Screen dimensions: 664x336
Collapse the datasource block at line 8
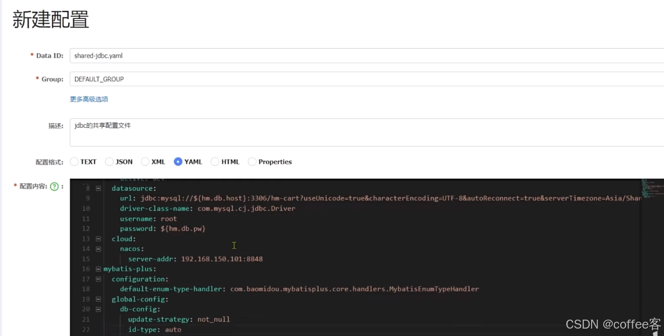tap(98, 188)
